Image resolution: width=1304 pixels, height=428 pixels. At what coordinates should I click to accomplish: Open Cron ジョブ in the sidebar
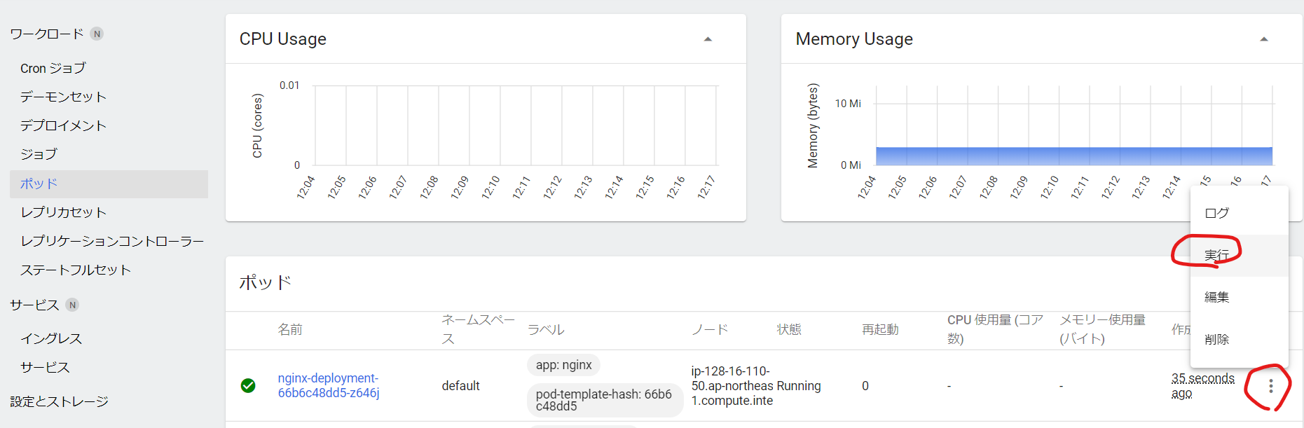pyautogui.click(x=53, y=68)
